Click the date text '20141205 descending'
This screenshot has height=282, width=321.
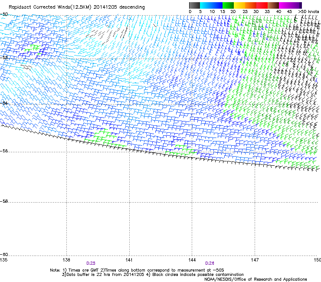coord(119,7)
